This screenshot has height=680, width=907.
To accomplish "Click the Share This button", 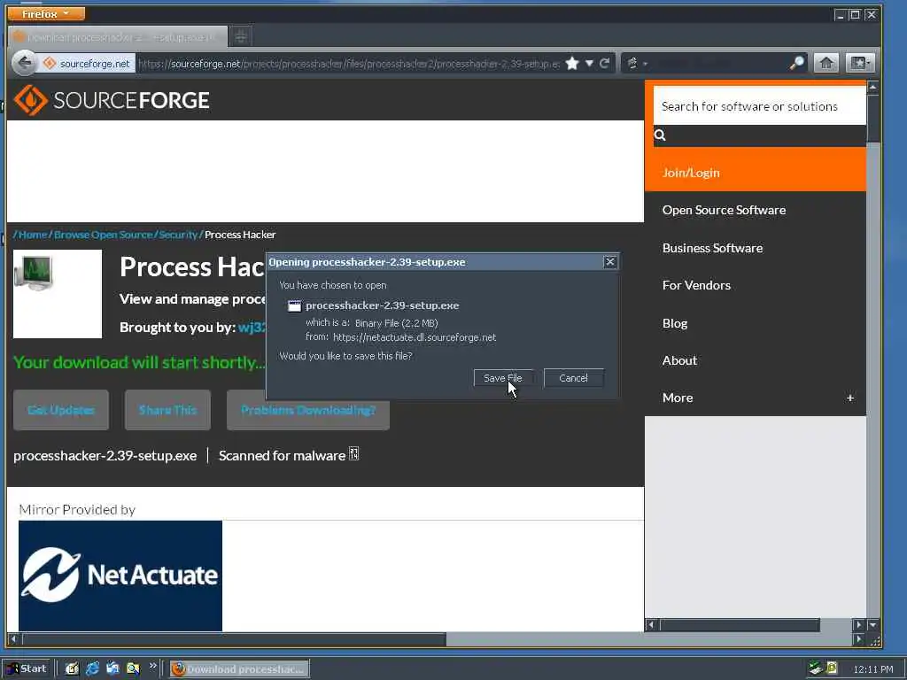I will tap(167, 410).
